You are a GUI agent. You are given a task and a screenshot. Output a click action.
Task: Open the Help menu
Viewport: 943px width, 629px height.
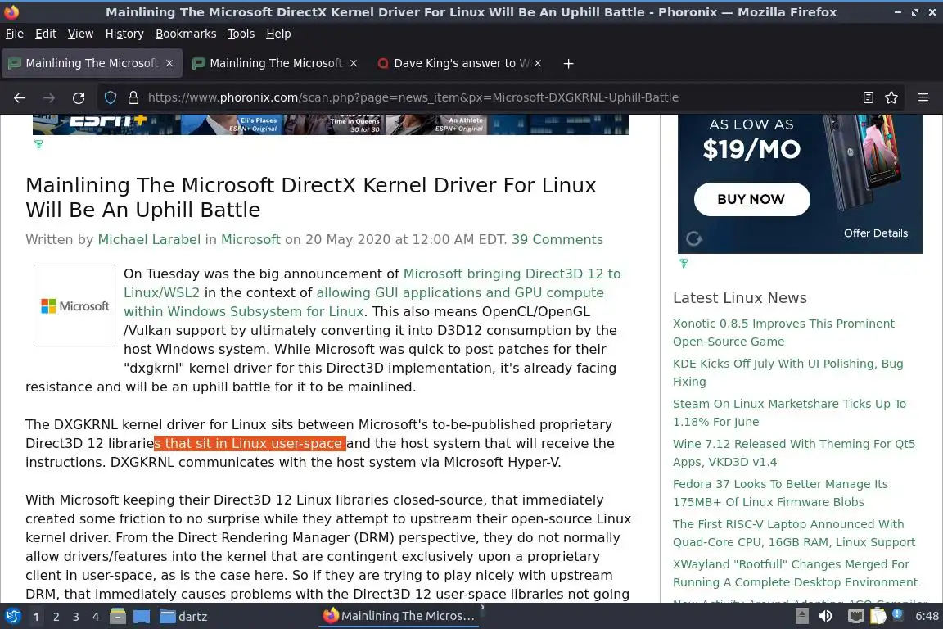pos(278,34)
